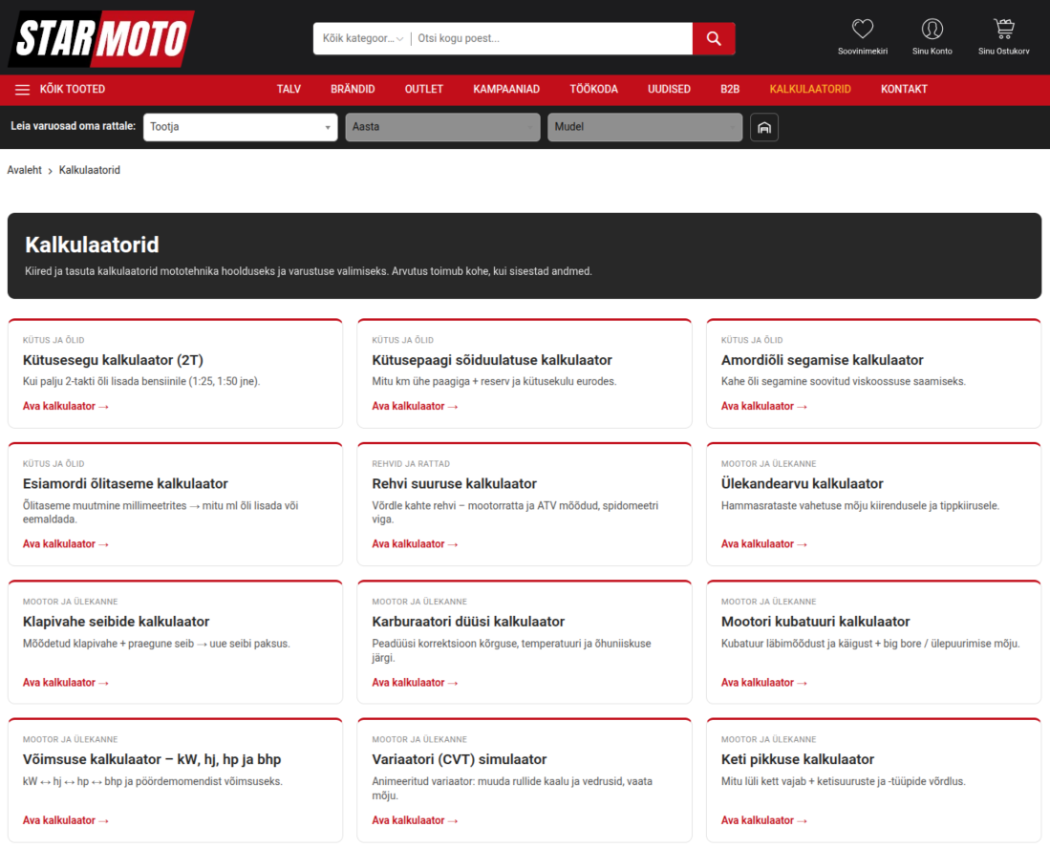The width and height of the screenshot is (1050, 848).
Task: Open the Sinu Ostukorv cart icon
Action: (x=1004, y=29)
